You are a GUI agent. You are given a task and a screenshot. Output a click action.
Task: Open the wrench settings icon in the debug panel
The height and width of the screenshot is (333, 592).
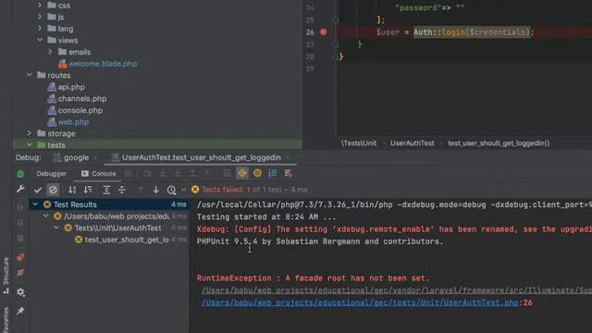(20, 189)
